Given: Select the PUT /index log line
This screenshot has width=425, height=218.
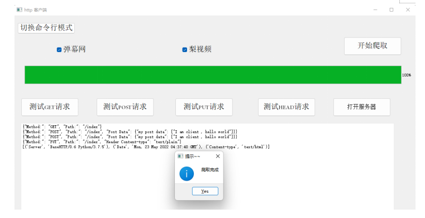Looking at the screenshot, I should [102, 142].
